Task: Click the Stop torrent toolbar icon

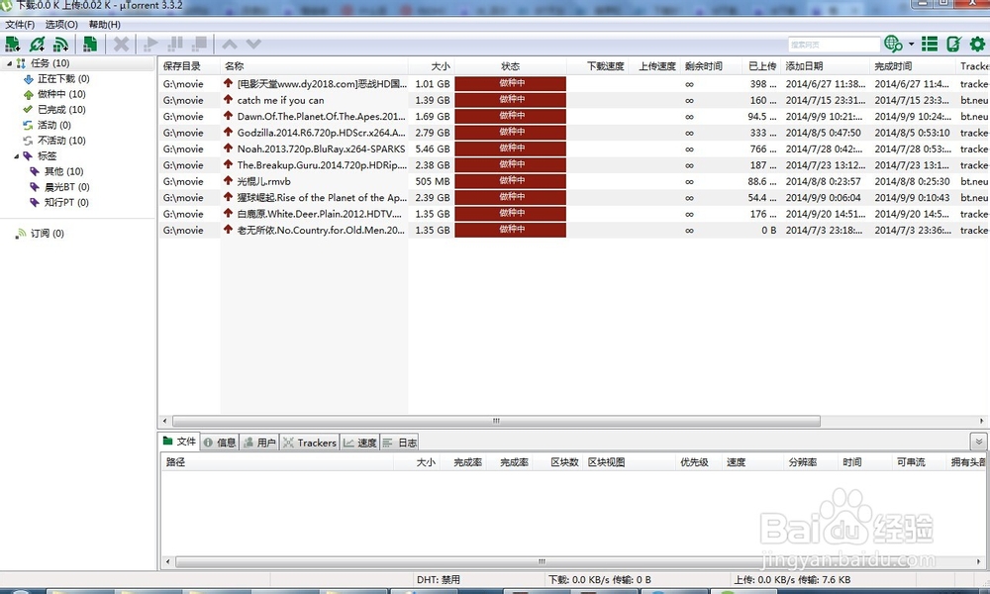Action: (x=200, y=45)
